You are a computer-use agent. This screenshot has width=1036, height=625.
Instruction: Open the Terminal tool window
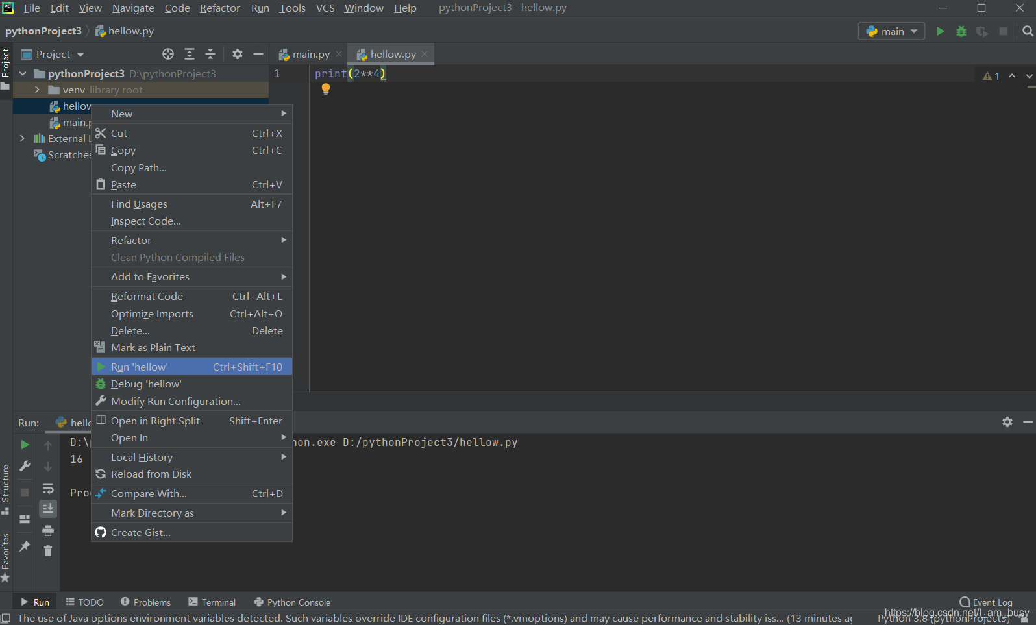pyautogui.click(x=212, y=602)
